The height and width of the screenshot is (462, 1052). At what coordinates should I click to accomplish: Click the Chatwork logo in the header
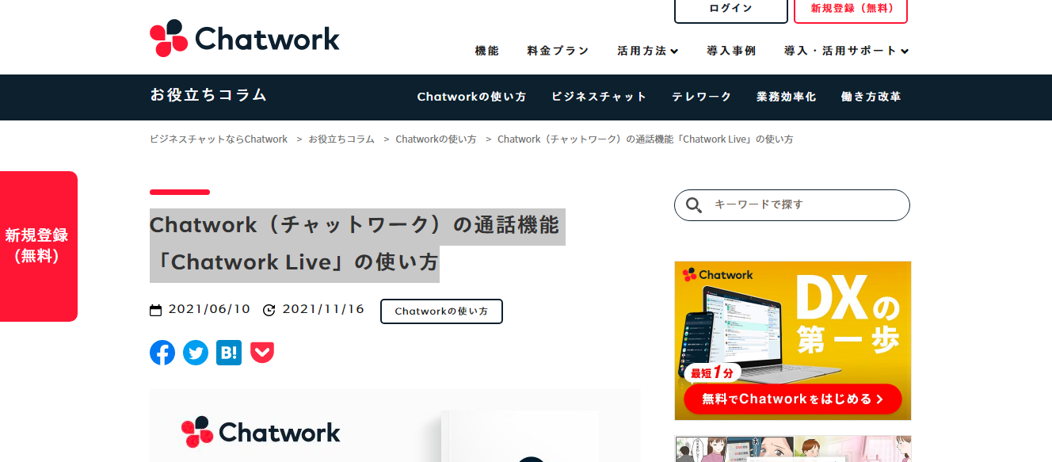click(x=244, y=36)
